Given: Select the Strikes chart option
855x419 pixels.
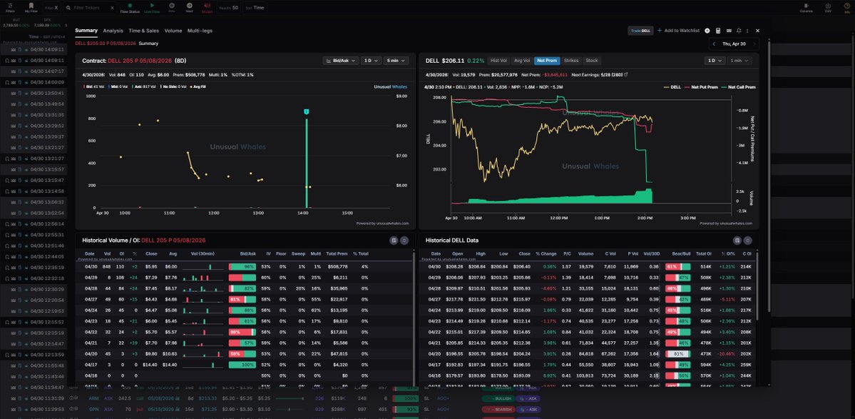Looking at the screenshot, I should [x=571, y=61].
